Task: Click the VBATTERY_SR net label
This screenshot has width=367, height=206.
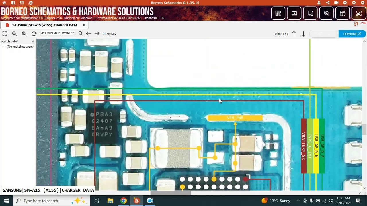Action: coord(303,146)
